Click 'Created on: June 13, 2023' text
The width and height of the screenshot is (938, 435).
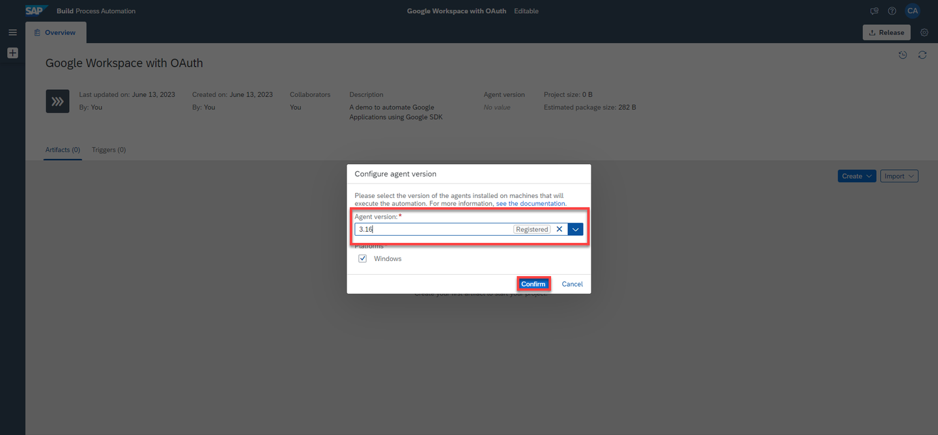233,94
